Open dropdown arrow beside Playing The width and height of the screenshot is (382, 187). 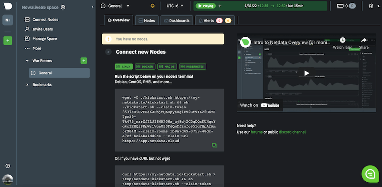tap(220, 6)
